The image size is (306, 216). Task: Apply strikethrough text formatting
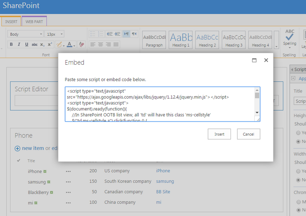pos(34,44)
